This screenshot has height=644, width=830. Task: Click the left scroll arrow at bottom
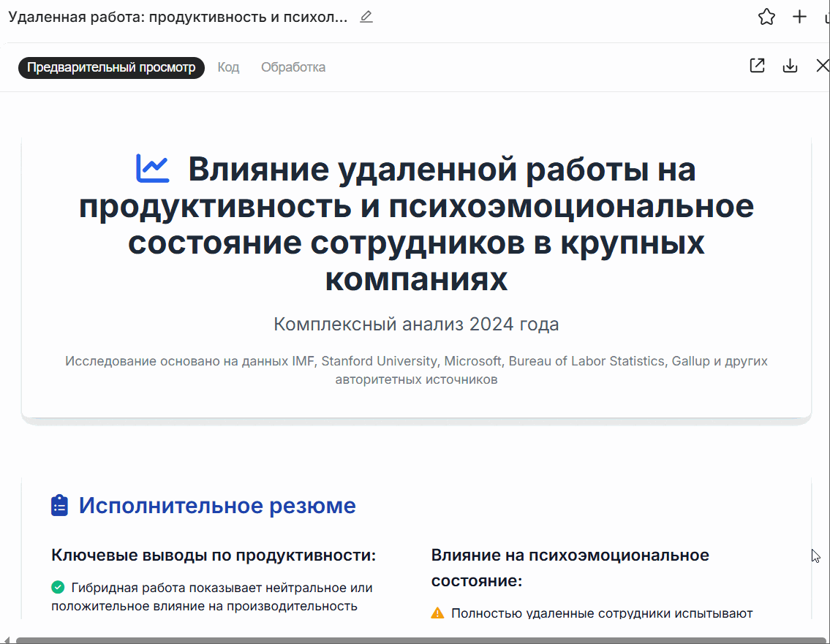pos(7,640)
